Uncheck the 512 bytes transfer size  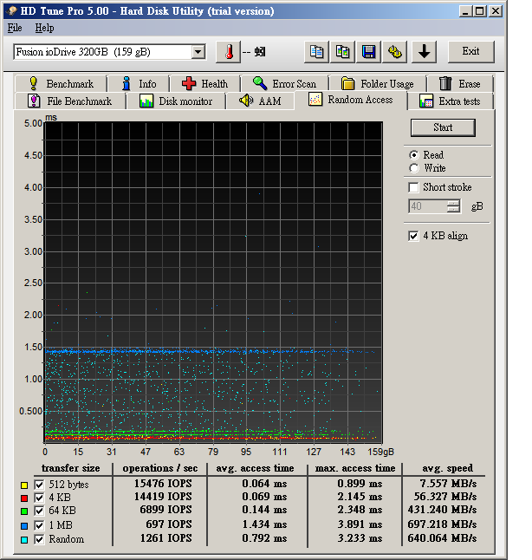pyautogui.click(x=39, y=485)
